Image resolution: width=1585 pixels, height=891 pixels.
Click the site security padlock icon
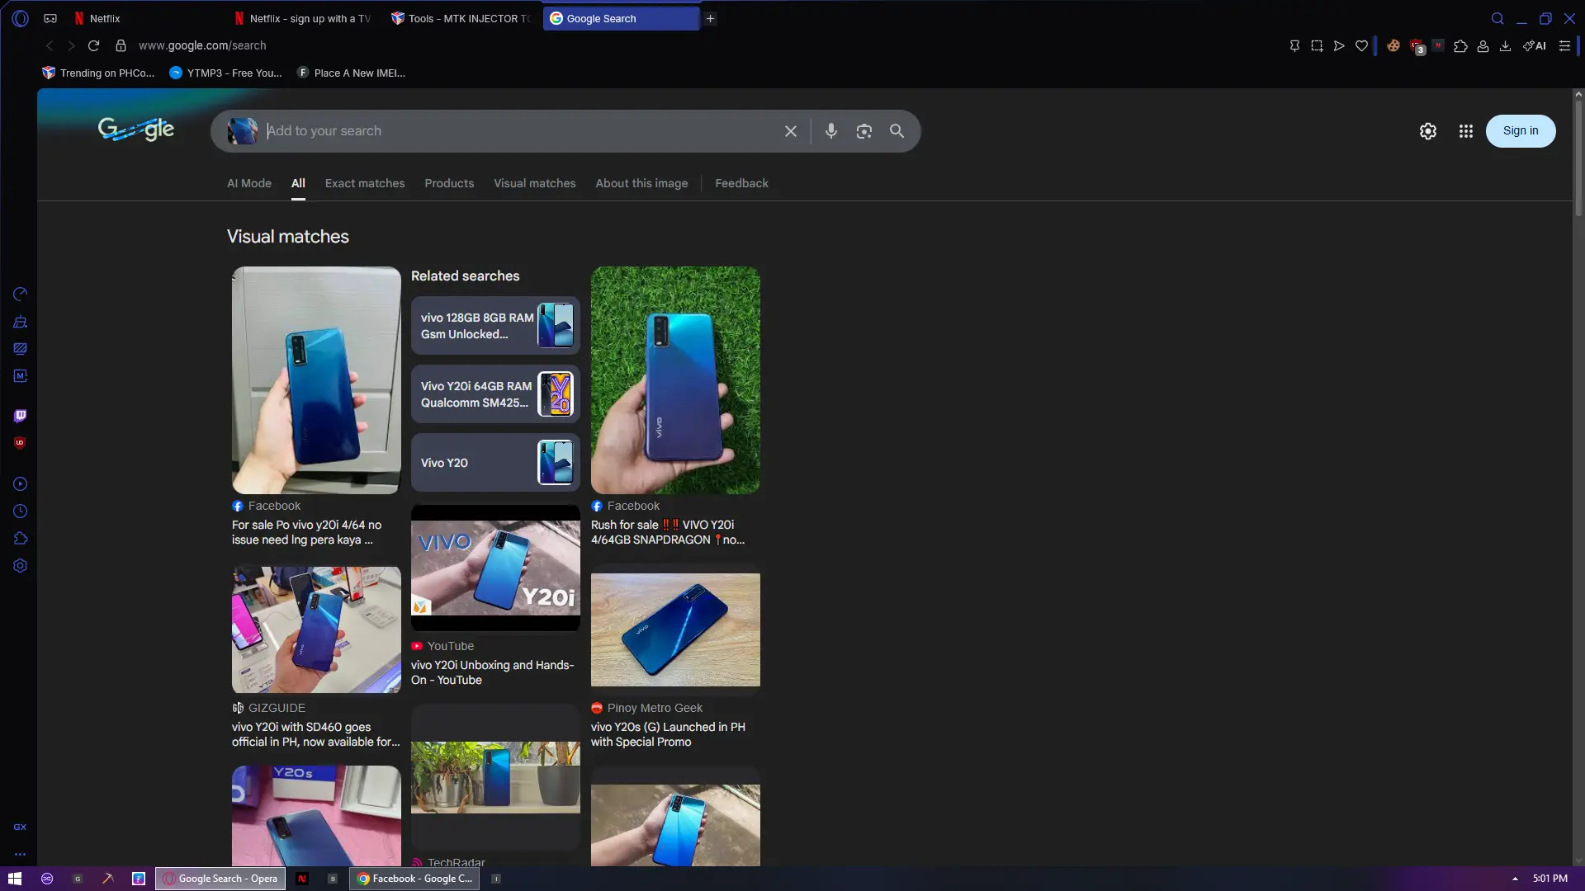[121, 45]
